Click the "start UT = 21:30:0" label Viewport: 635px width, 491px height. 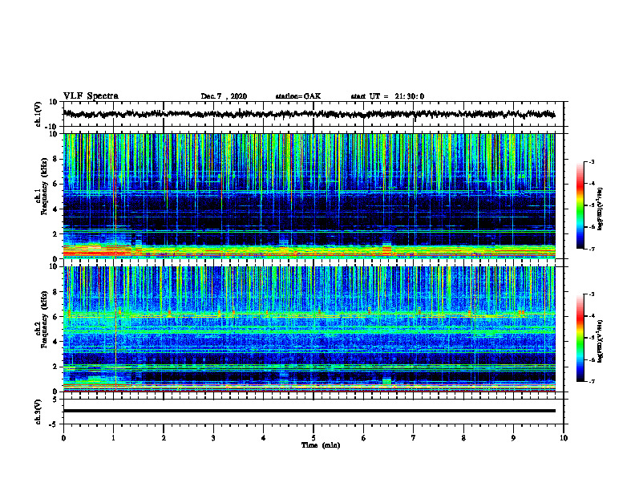(x=387, y=96)
